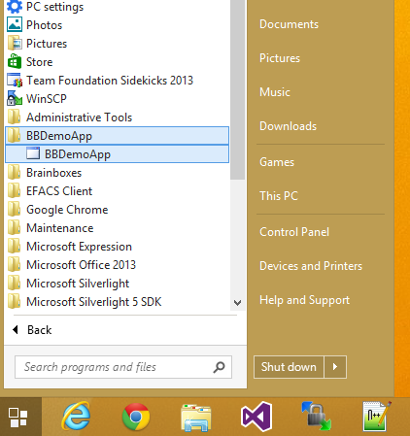The height and width of the screenshot is (436, 410).
Task: Collapse the BBDemoApp folder
Action: 118,136
